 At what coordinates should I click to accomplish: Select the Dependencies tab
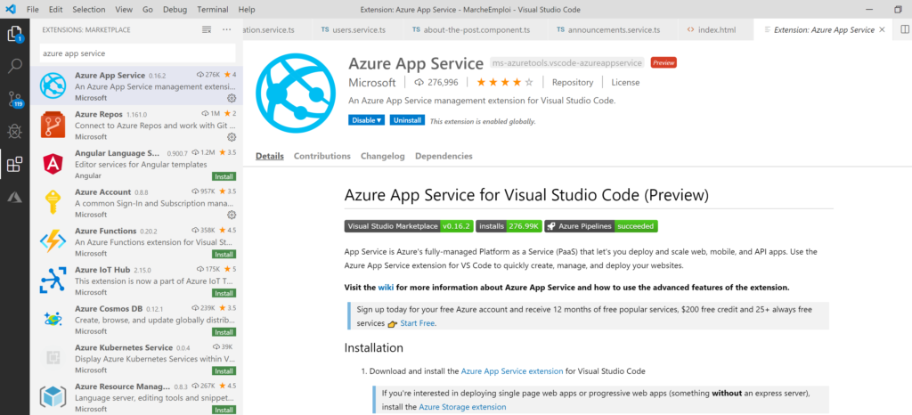coord(444,156)
